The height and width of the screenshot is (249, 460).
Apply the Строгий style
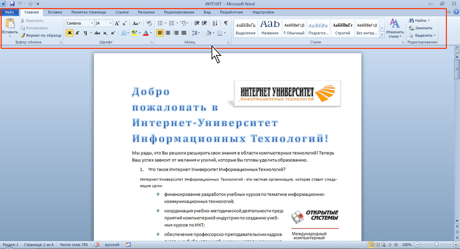click(x=343, y=28)
